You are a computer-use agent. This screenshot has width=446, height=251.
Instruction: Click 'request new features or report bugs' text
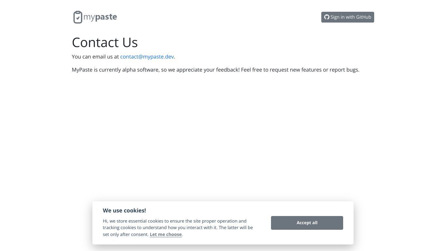coord(314,70)
